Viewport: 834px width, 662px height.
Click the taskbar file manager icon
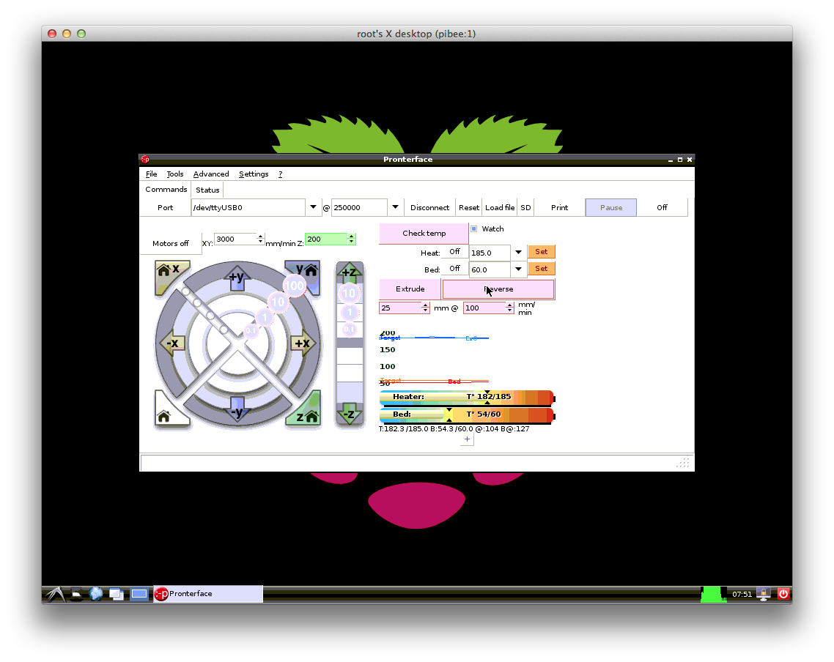tap(77, 594)
